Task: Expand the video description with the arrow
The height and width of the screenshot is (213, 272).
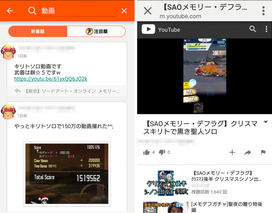Action: point(266,122)
